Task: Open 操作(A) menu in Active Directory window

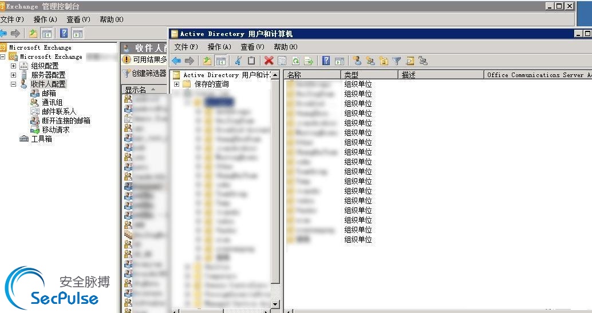Action: click(x=219, y=47)
